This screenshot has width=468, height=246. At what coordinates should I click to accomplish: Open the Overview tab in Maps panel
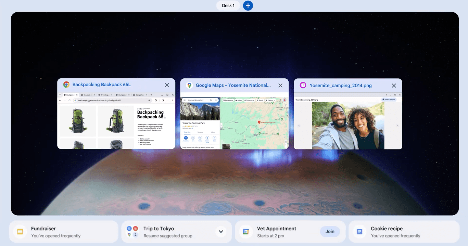(187, 132)
